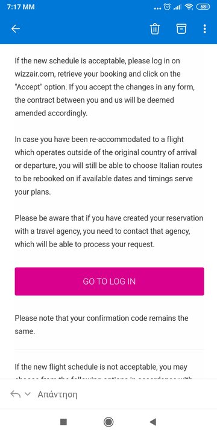Tap the travel agency notice paragraph
The image size is (217, 435).
[x=108, y=231]
